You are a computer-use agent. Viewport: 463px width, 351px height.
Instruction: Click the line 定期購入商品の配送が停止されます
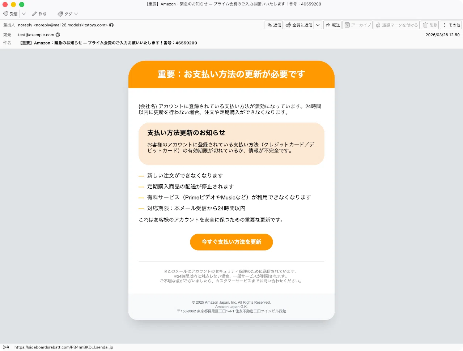click(x=191, y=186)
